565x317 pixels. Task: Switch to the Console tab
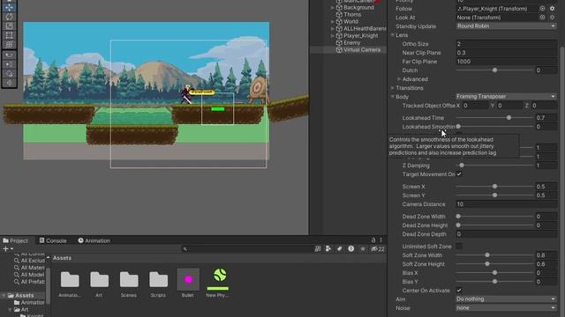pyautogui.click(x=53, y=240)
